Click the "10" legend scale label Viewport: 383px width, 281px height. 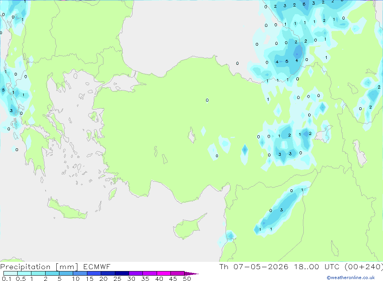[76, 279]
